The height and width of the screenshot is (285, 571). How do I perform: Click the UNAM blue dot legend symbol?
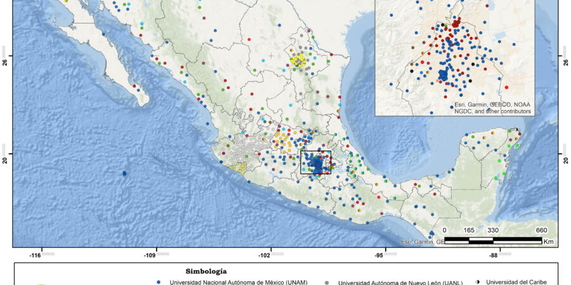click(157, 282)
